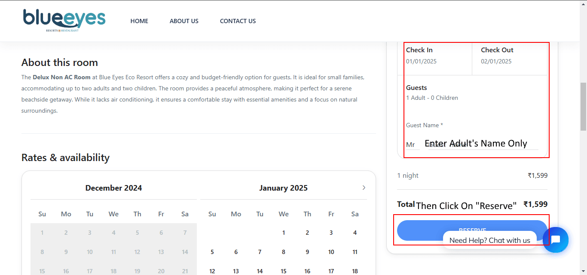This screenshot has height=275, width=587.
Task: Choose January 15 on the calendar
Action: 284,271
